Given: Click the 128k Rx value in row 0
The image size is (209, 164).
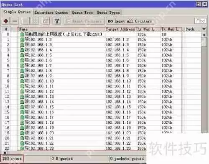Looking at the screenshot, I should (142, 34).
